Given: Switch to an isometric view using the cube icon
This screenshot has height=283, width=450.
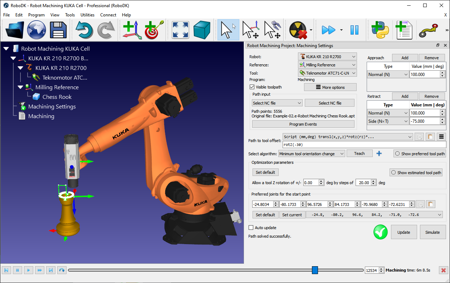Looking at the screenshot, I should coord(202,30).
